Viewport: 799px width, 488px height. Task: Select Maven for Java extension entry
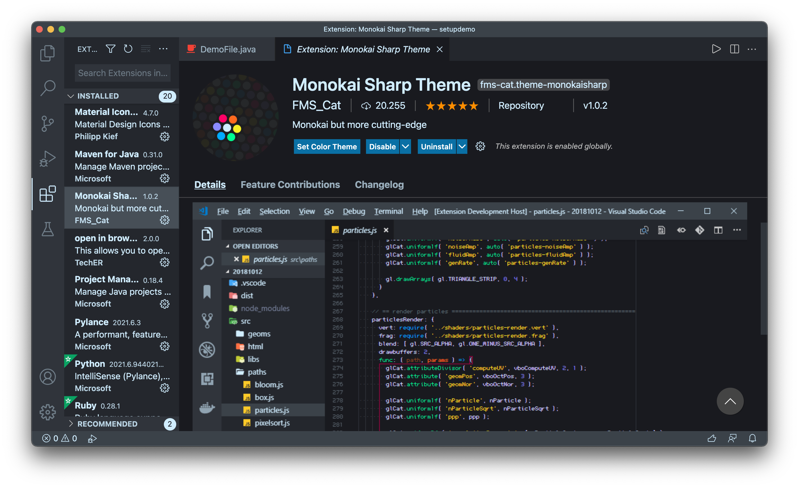[x=122, y=166]
